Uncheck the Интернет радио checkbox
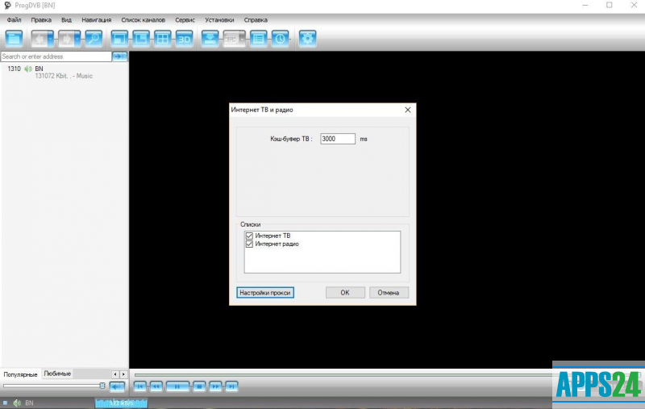Viewport: 645px width, 409px height. 249,244
